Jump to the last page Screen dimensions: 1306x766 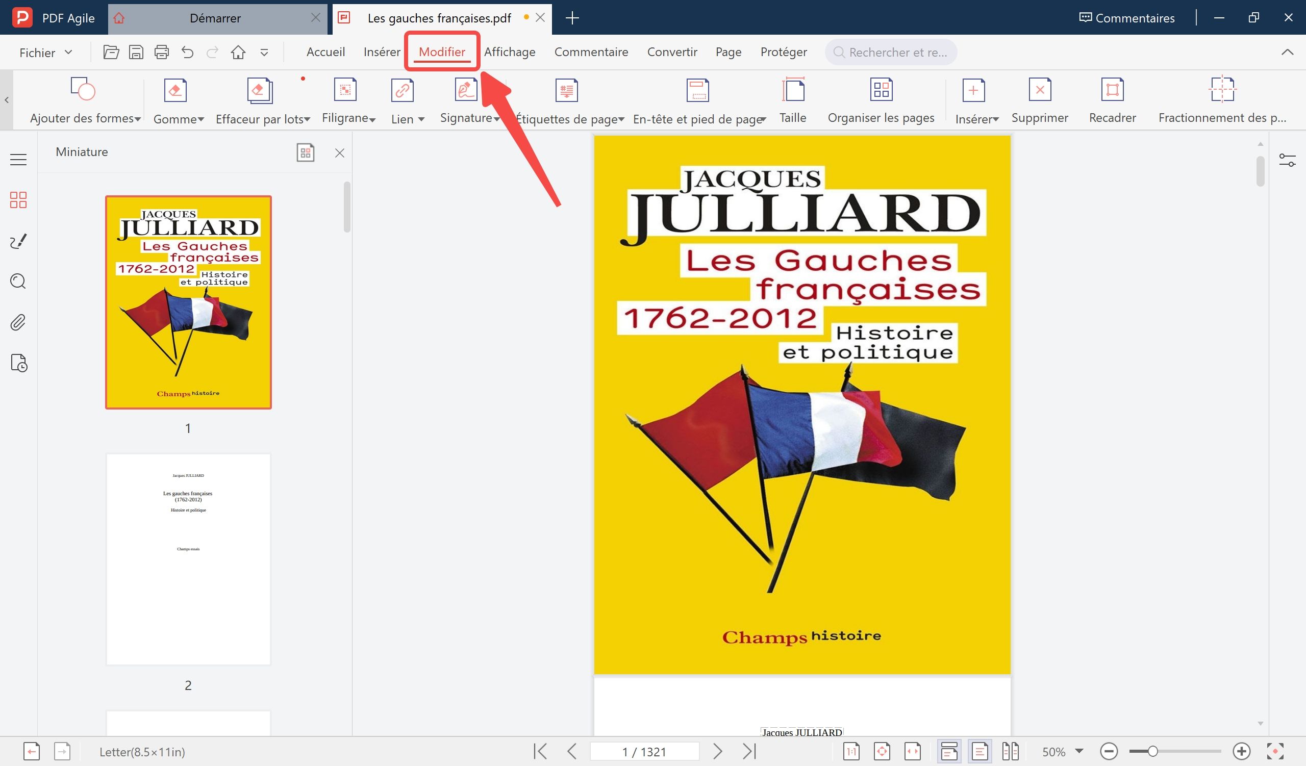pyautogui.click(x=749, y=751)
